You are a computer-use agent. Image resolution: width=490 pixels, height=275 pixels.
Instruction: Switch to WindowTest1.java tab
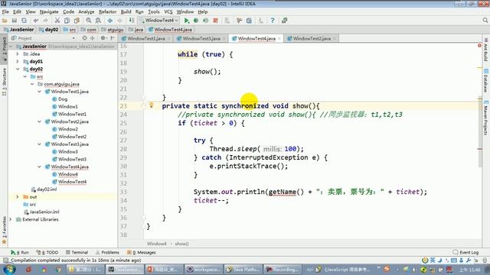[x=146, y=39]
